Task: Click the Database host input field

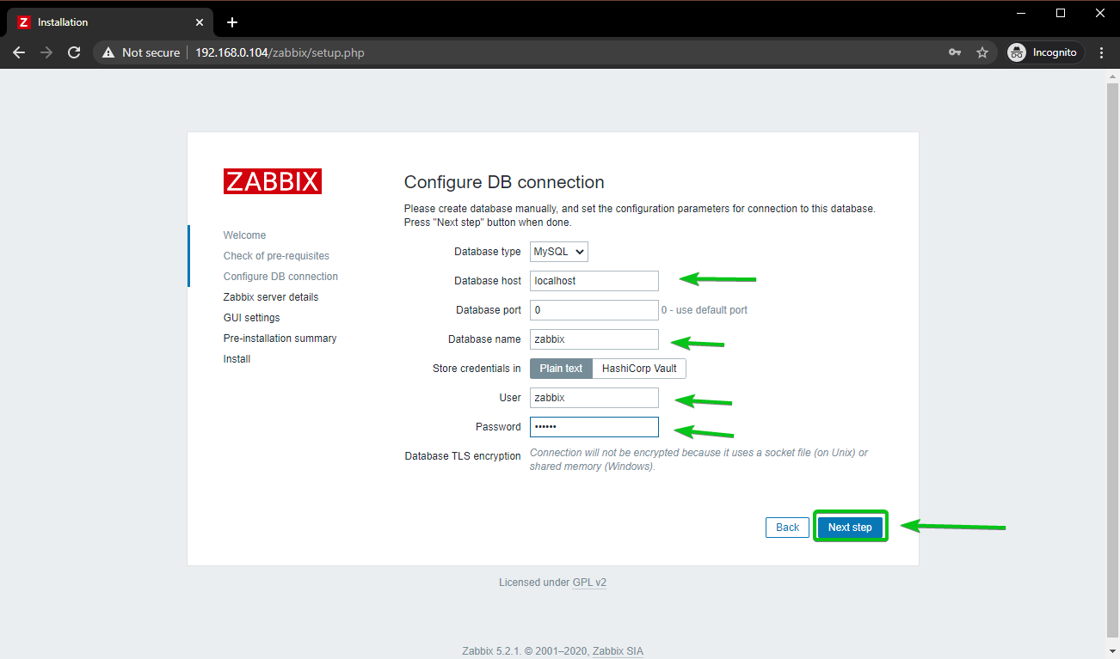Action: pos(594,281)
